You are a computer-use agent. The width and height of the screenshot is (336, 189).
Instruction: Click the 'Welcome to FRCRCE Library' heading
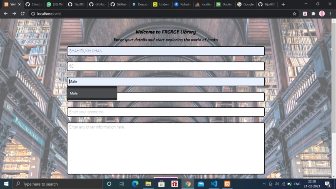click(165, 32)
